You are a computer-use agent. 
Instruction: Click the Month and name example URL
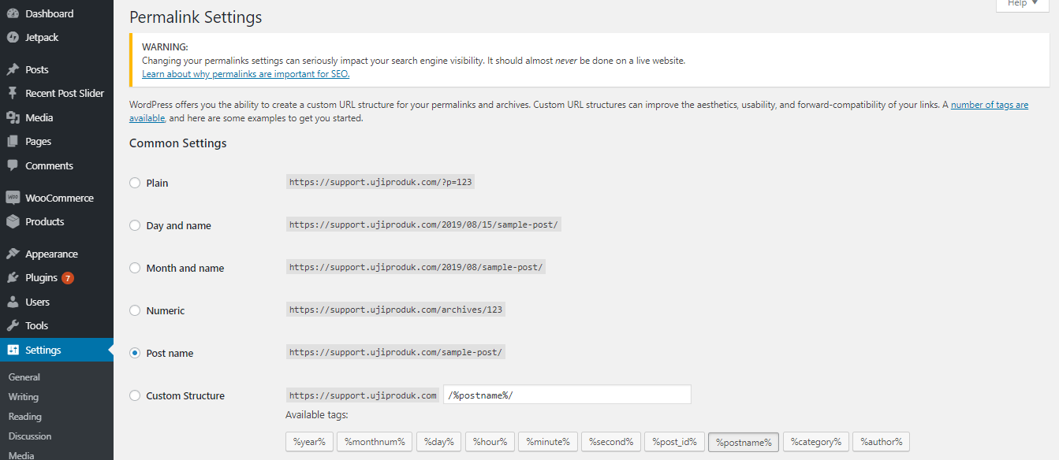(416, 267)
